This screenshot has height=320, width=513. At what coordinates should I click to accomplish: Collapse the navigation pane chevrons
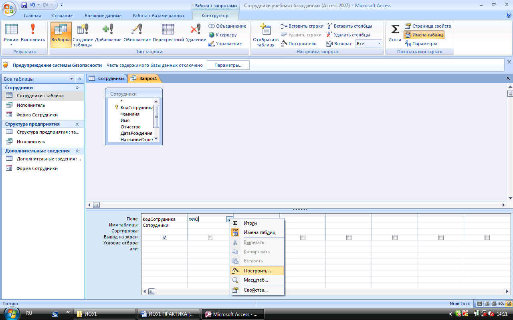point(79,79)
